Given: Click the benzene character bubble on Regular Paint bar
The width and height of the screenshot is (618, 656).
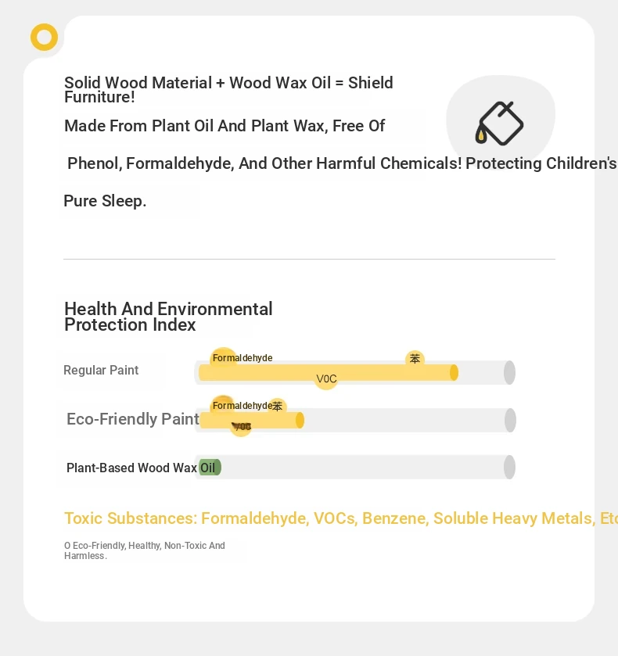Looking at the screenshot, I should (x=415, y=359).
